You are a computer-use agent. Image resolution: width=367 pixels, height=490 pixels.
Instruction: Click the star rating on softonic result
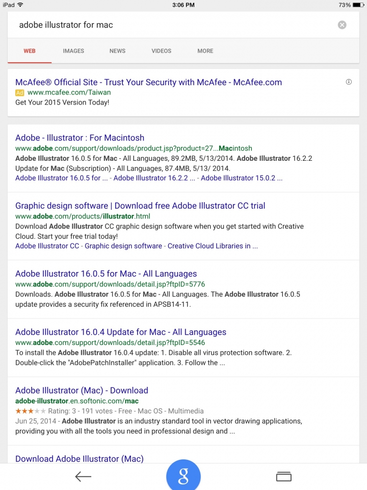[x=31, y=411]
